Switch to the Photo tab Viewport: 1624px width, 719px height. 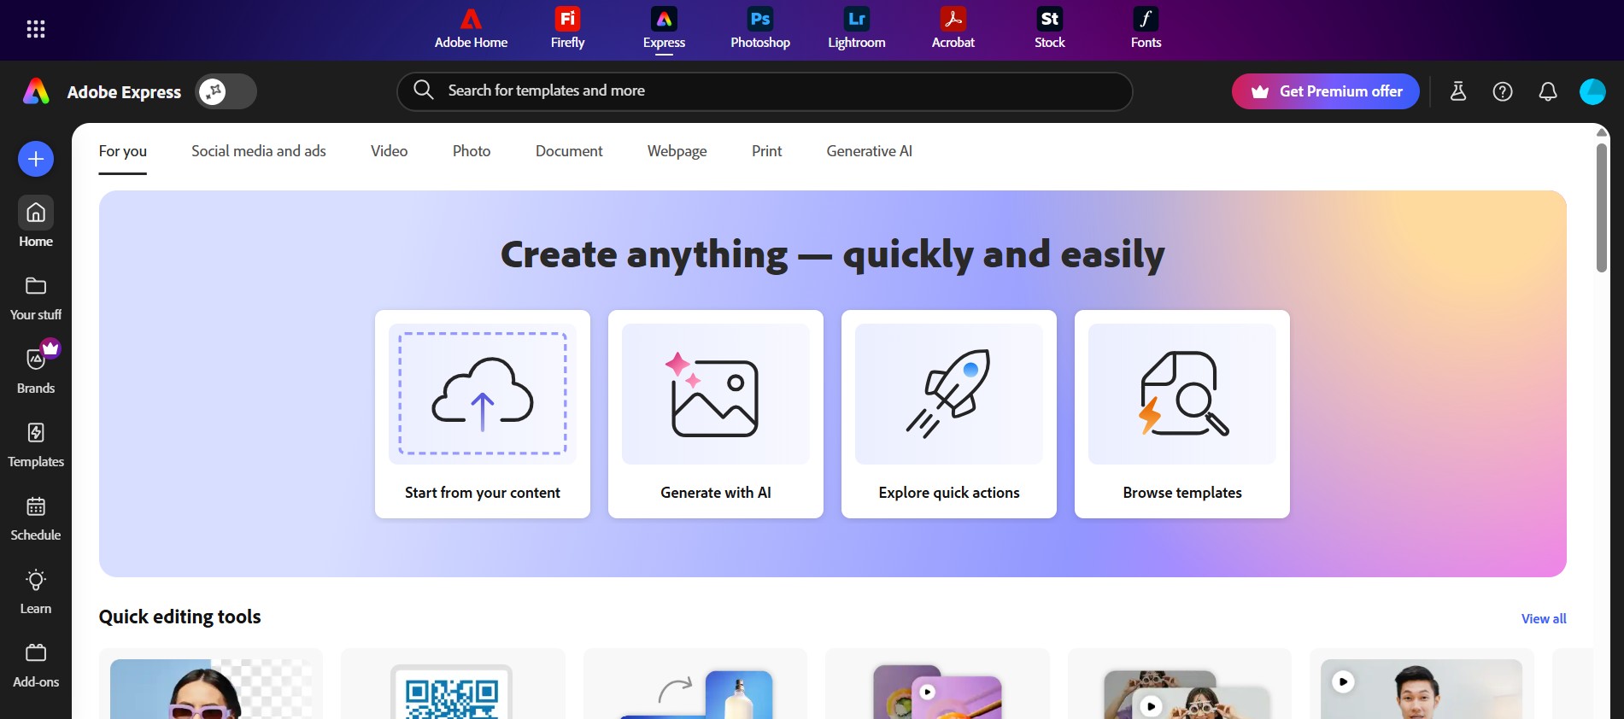(472, 151)
